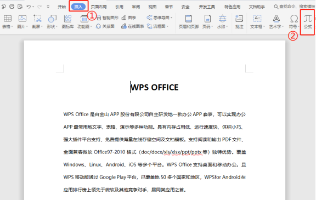Expand the 水印 dropdown arrow
This screenshot has width=316, height=200.
(227, 26)
